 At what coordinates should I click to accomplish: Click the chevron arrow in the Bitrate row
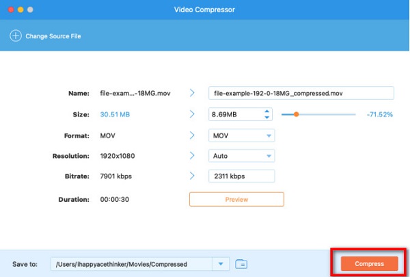click(192, 176)
